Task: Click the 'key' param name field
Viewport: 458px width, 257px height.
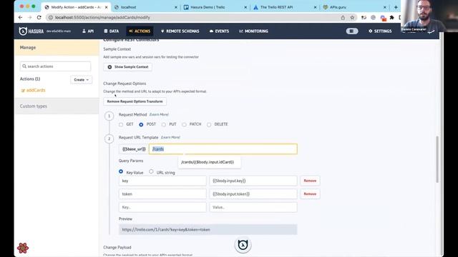Action: point(162,181)
